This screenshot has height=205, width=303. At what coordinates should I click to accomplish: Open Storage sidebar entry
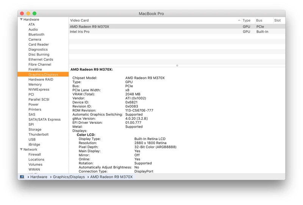tap(35, 129)
